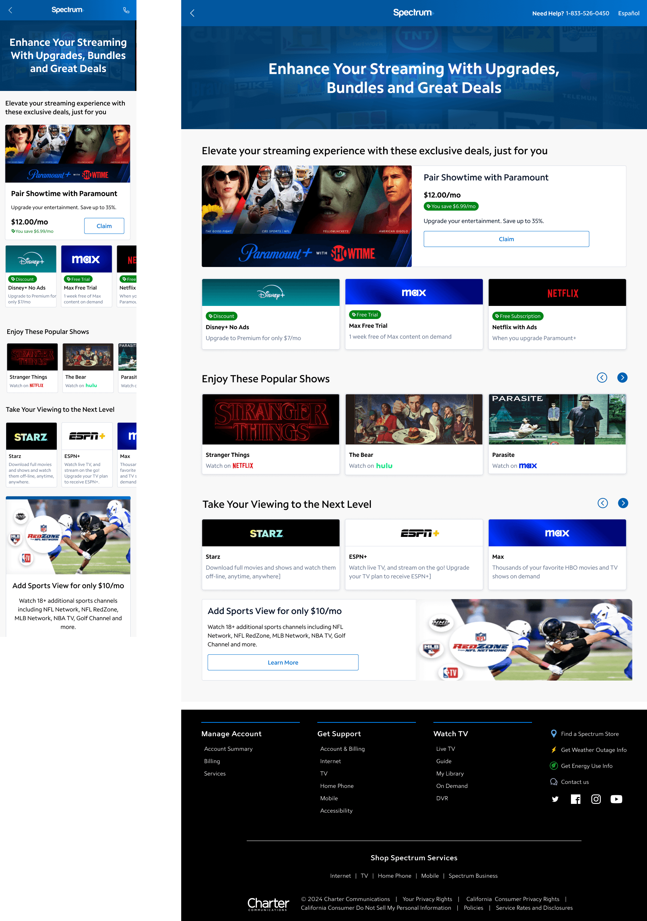Viewport: 647px width, 921px height.
Task: Open the Twitter icon in footer
Action: click(555, 799)
